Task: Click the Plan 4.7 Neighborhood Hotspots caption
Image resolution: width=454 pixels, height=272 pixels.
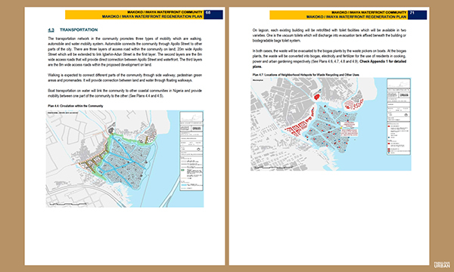Action: 306,75
